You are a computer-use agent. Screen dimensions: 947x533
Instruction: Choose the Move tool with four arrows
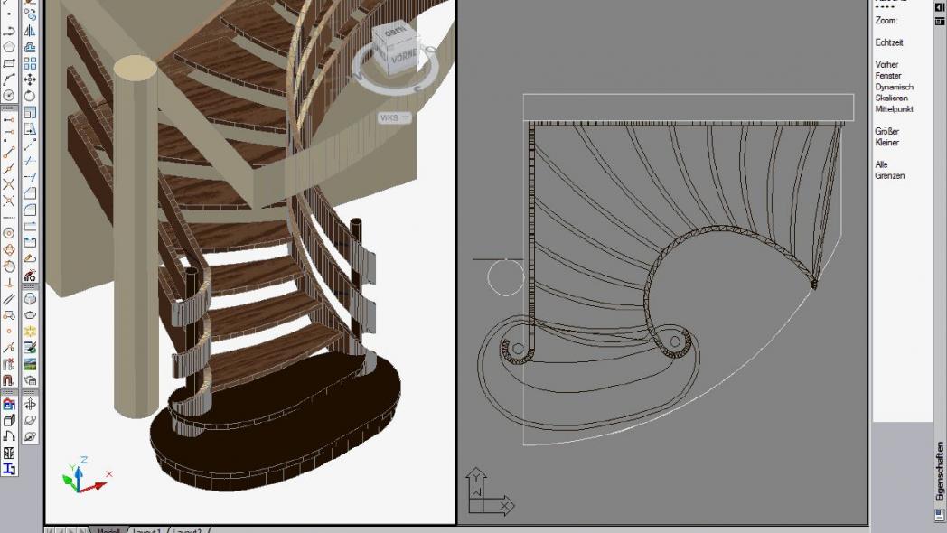pos(30,79)
